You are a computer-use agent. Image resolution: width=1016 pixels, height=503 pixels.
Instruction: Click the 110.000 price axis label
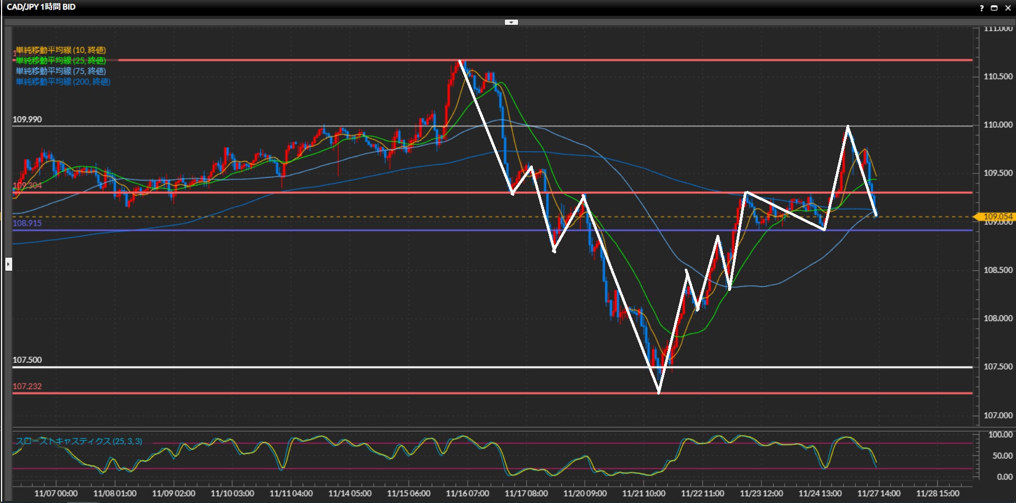coord(997,125)
